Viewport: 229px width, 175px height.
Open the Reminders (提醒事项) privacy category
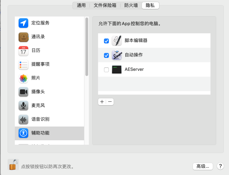[40, 64]
